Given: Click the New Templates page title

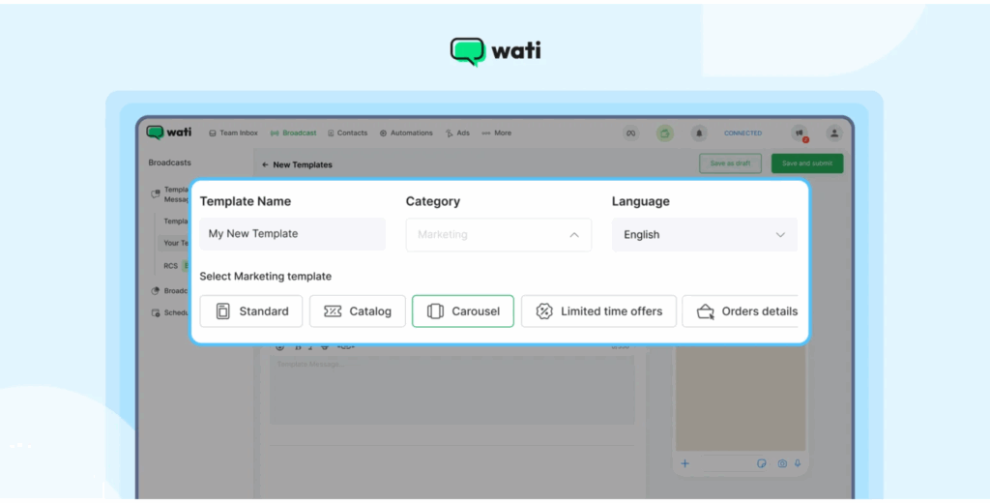Looking at the screenshot, I should pyautogui.click(x=303, y=165).
